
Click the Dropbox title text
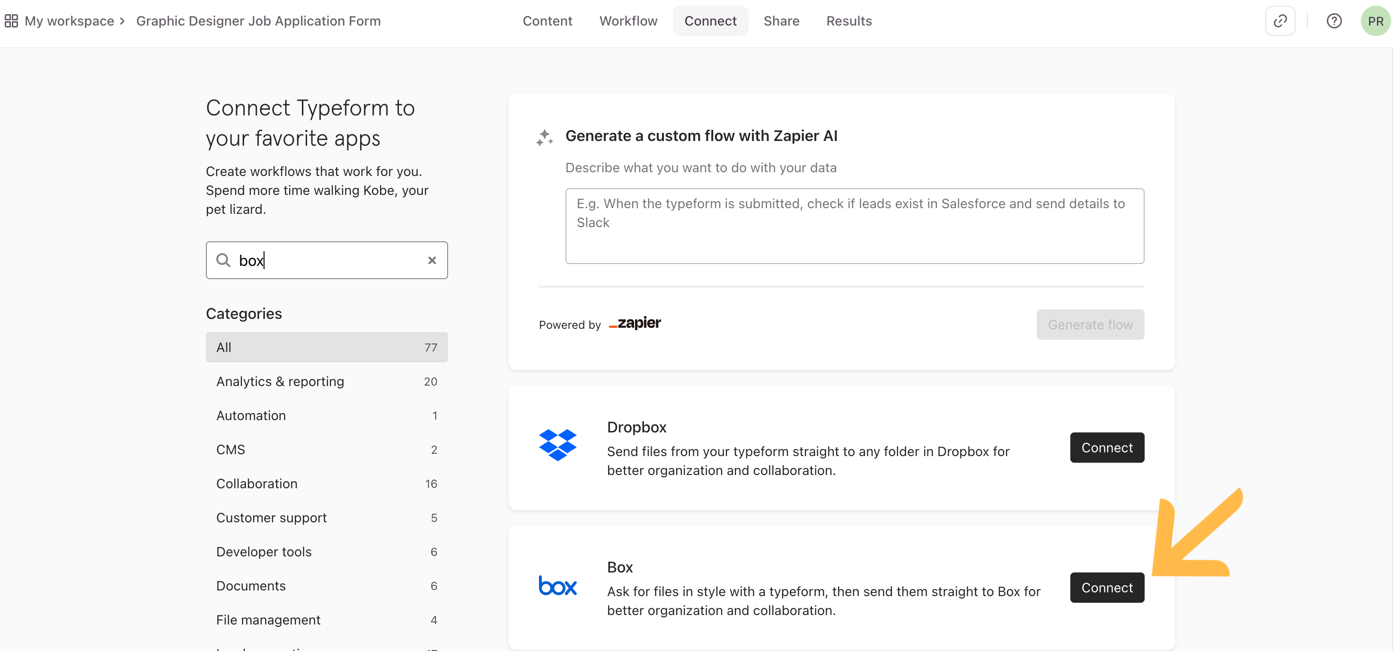click(x=636, y=427)
